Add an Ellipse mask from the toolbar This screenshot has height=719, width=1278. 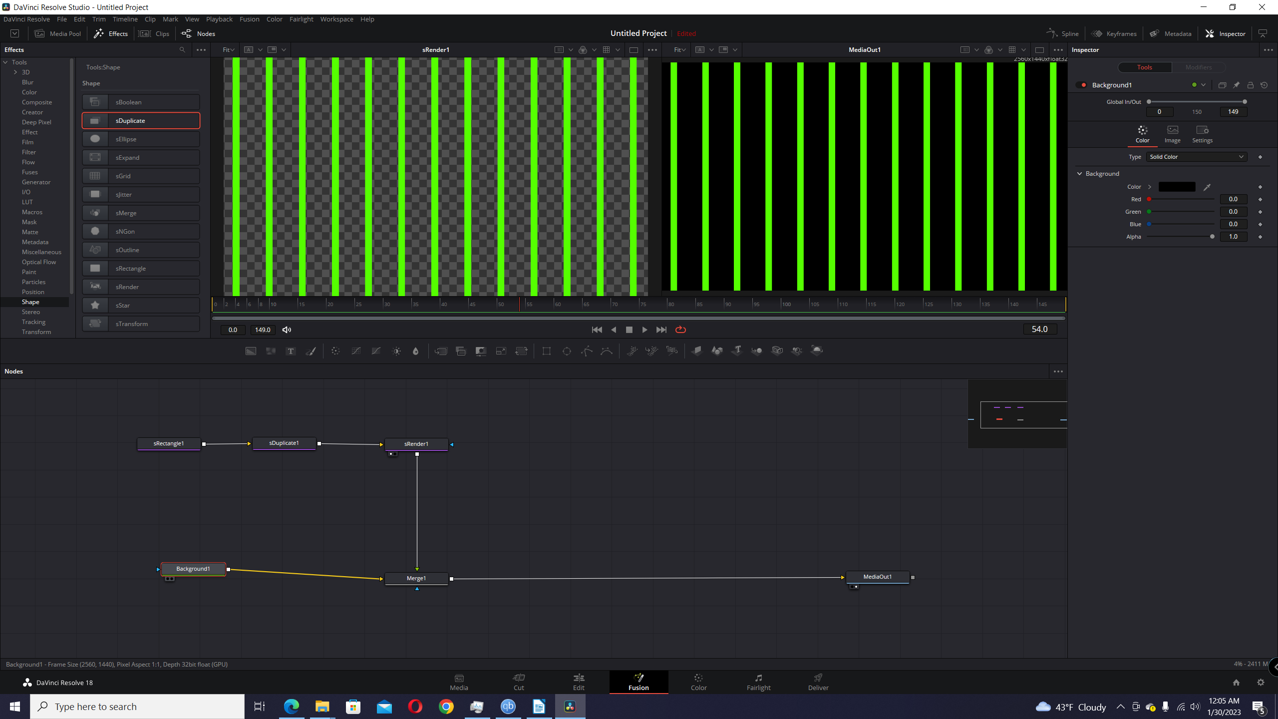(567, 351)
